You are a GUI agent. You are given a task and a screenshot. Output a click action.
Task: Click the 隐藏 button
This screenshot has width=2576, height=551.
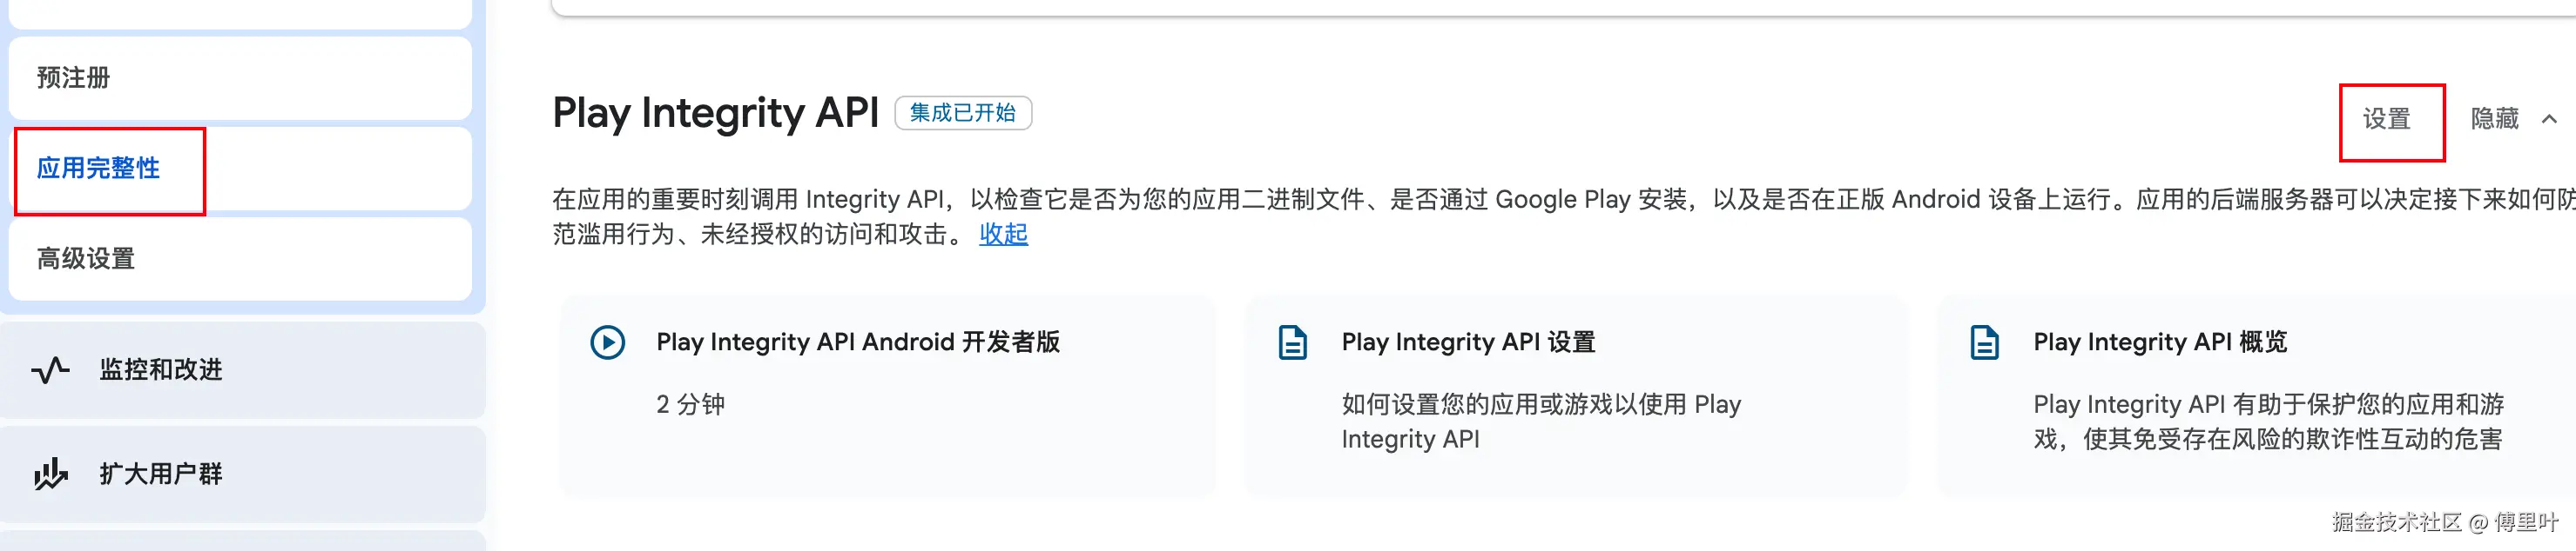2494,119
